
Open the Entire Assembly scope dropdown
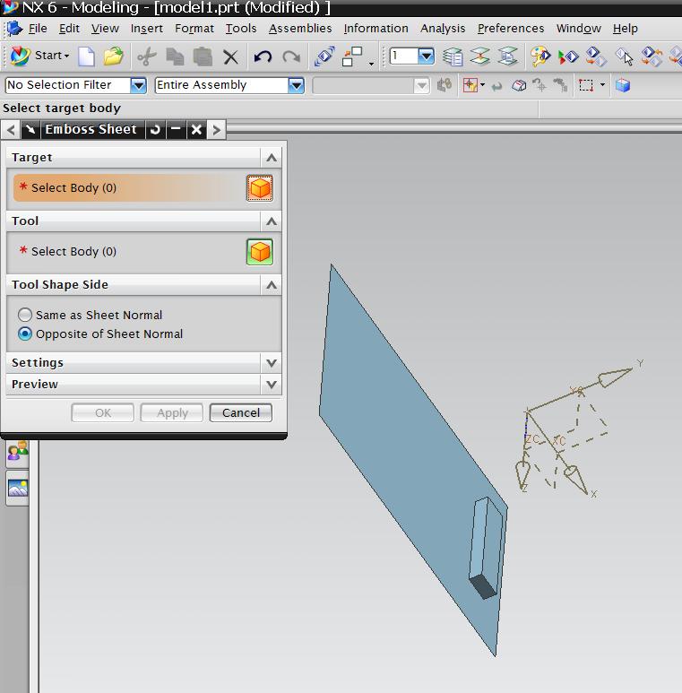296,85
